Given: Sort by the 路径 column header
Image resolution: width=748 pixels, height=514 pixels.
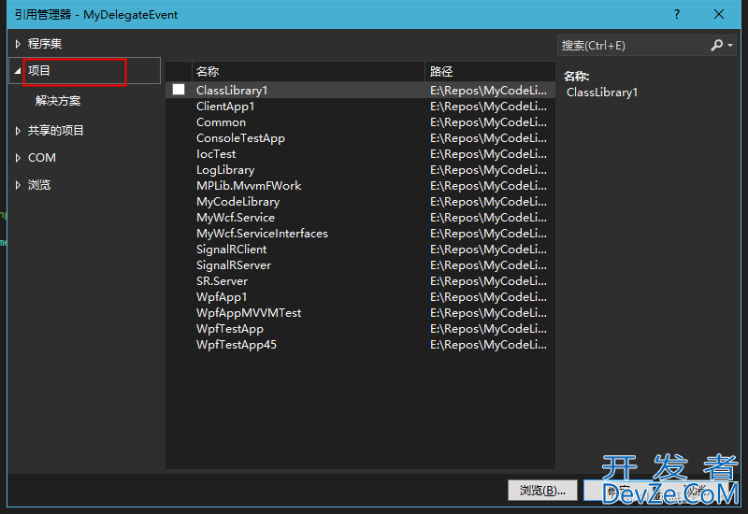Looking at the screenshot, I should (x=490, y=72).
